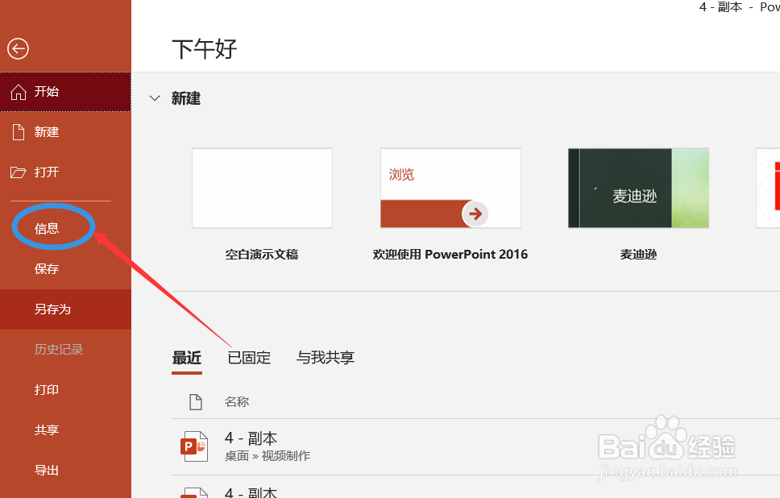
Task: Open the 欢迎使用 PowerPoint 2016 template thumbnail
Action: coord(450,188)
